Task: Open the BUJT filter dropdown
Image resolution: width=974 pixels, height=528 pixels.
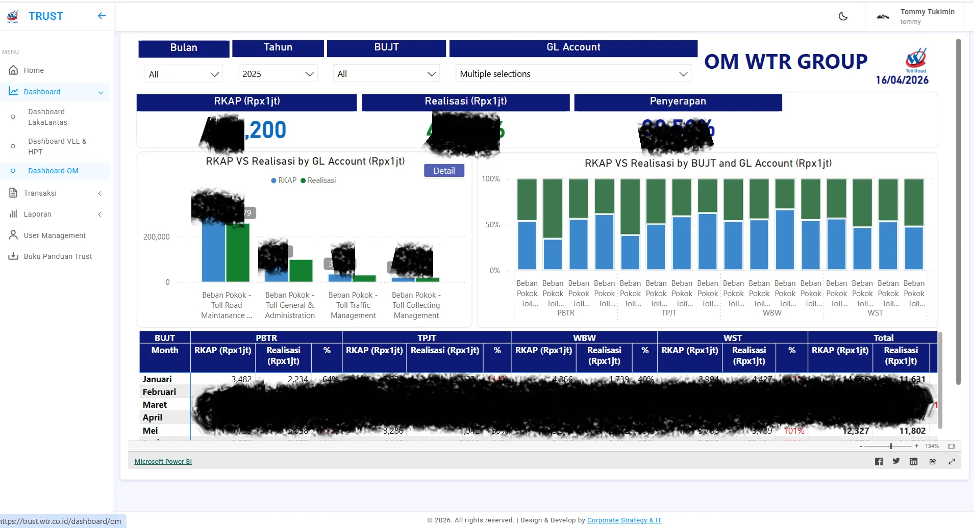Action: 386,74
